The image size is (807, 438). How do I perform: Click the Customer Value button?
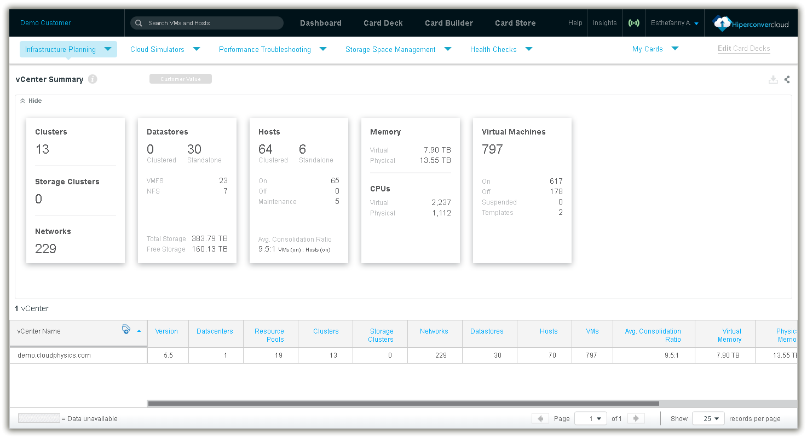point(180,79)
